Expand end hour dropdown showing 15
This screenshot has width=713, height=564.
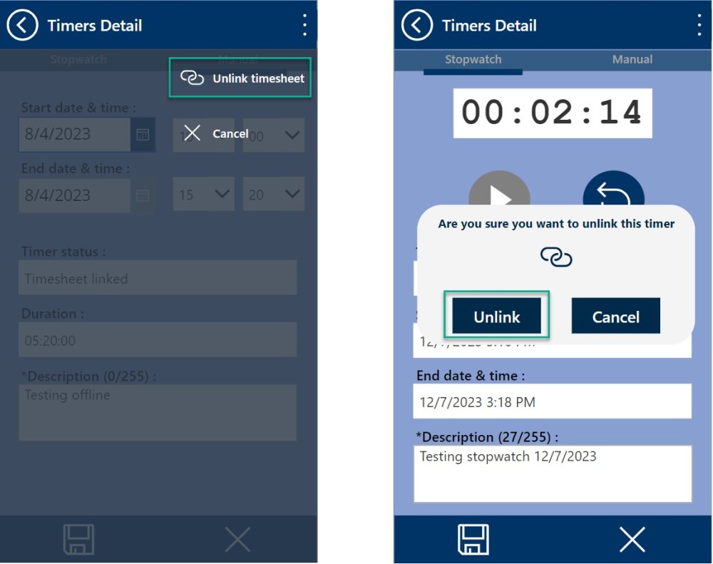coord(203,194)
